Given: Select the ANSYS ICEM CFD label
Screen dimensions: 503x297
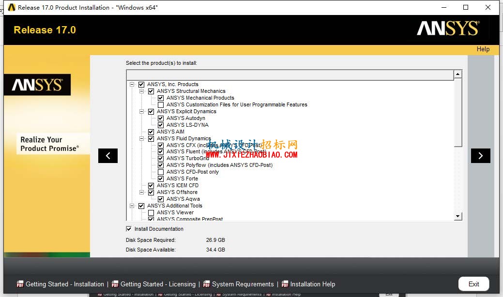Looking at the screenshot, I should (x=177, y=186).
